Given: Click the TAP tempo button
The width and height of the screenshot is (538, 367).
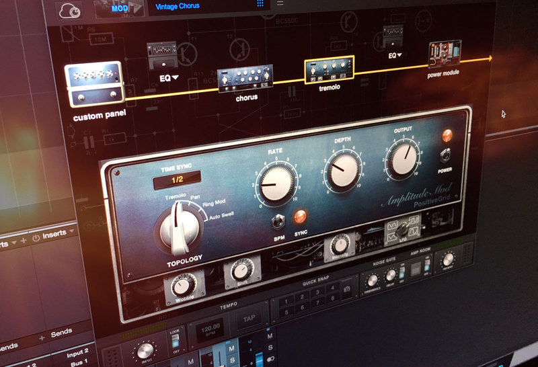Looking at the screenshot, I should pos(249,319).
